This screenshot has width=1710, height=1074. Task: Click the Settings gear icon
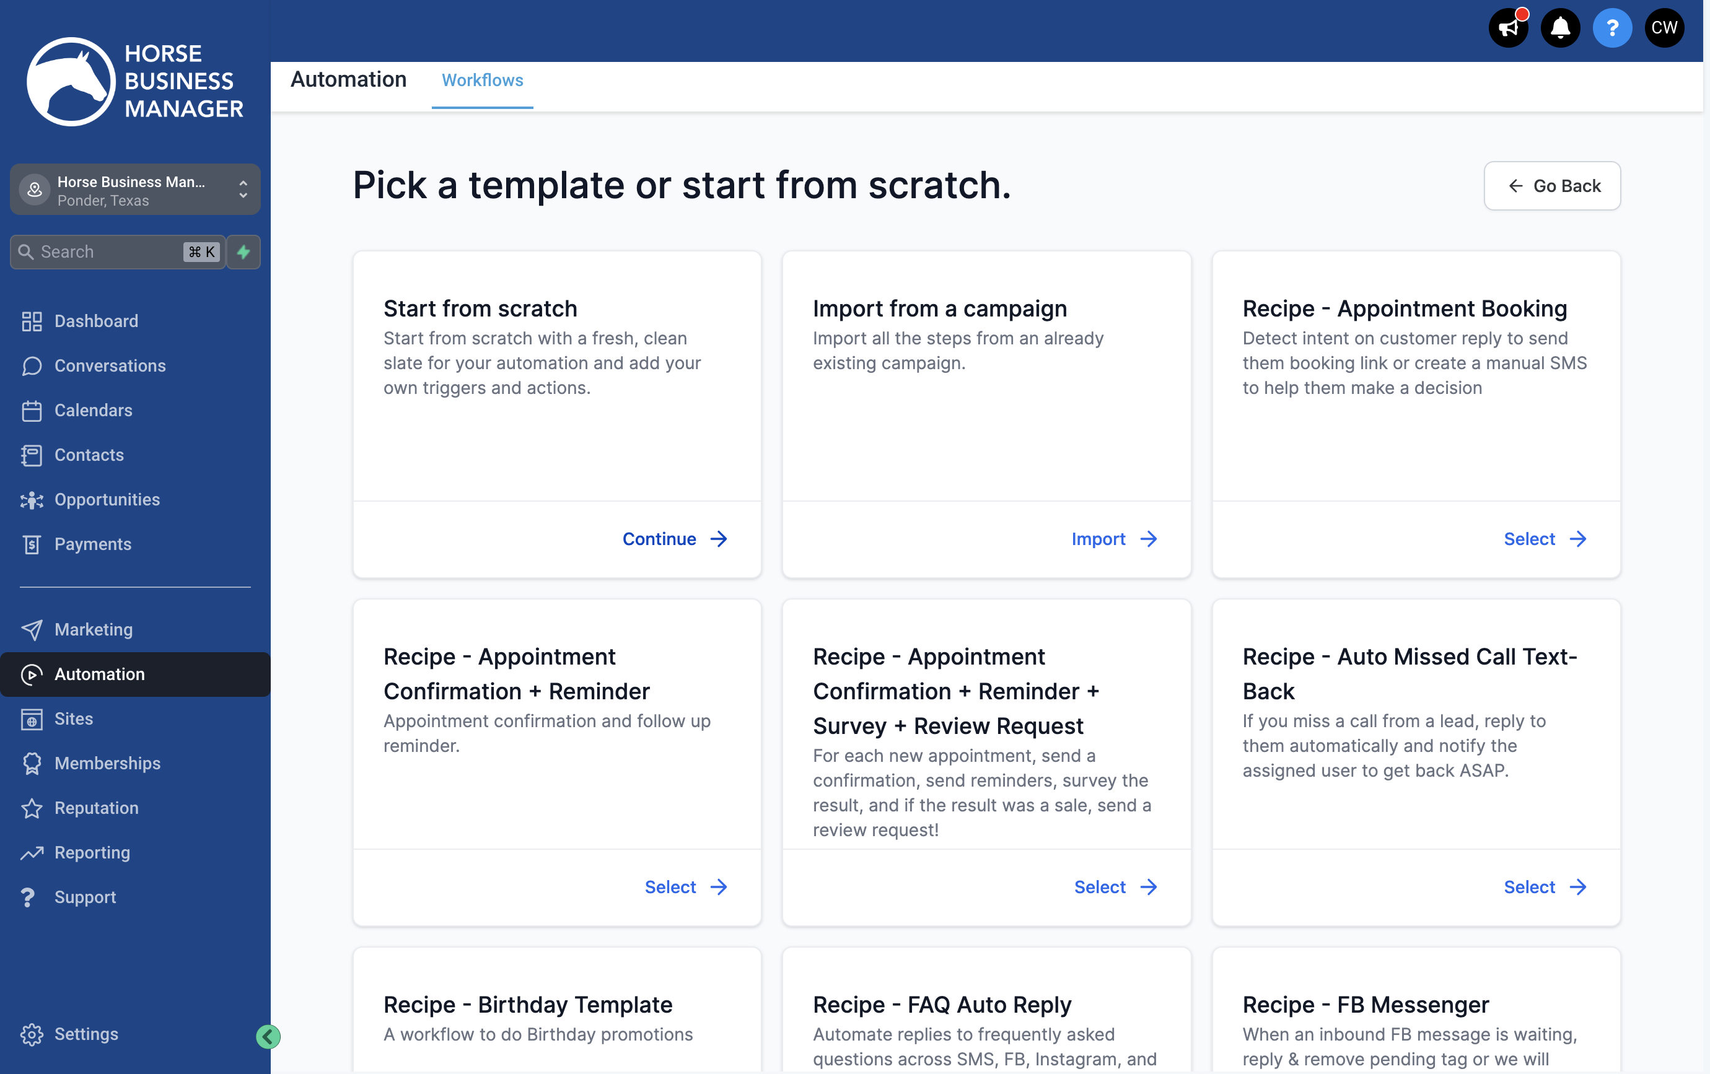pos(31,1034)
